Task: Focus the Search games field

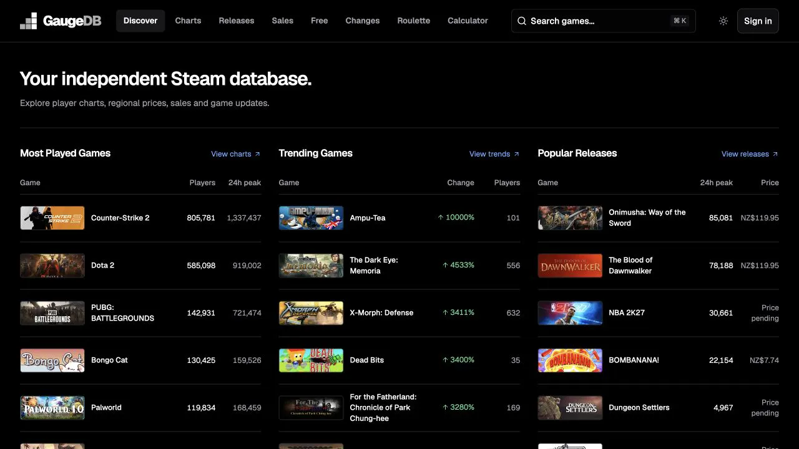Action: pos(603,21)
